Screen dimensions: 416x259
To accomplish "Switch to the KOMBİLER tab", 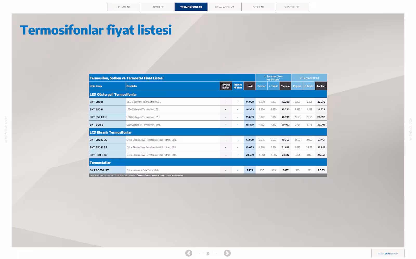I will pyautogui.click(x=158, y=7).
